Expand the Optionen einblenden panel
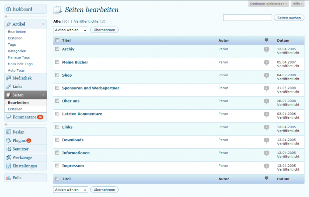 268,4
